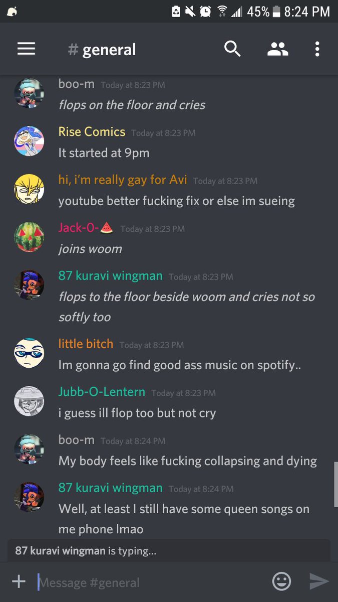The image size is (338, 602).
Task: Tap Jubb-O-Lentern grayscale avatar
Action: coord(29,401)
